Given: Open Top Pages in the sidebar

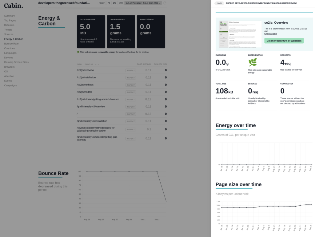Looking at the screenshot, I should [x=10, y=21].
